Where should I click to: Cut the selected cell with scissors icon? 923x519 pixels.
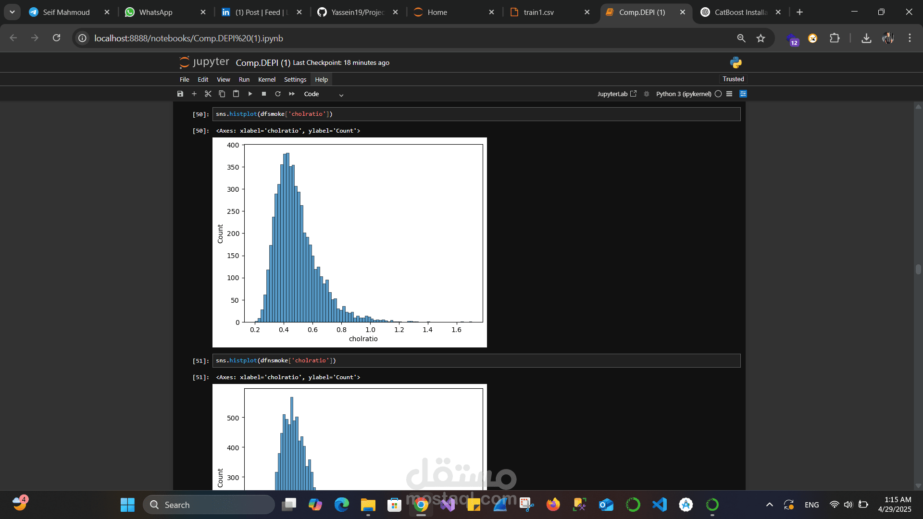click(208, 94)
